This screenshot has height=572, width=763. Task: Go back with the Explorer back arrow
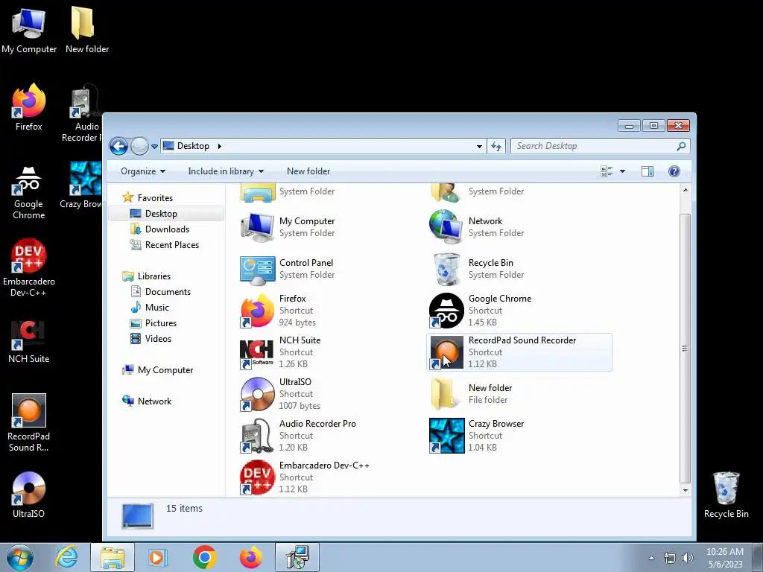[x=118, y=146]
